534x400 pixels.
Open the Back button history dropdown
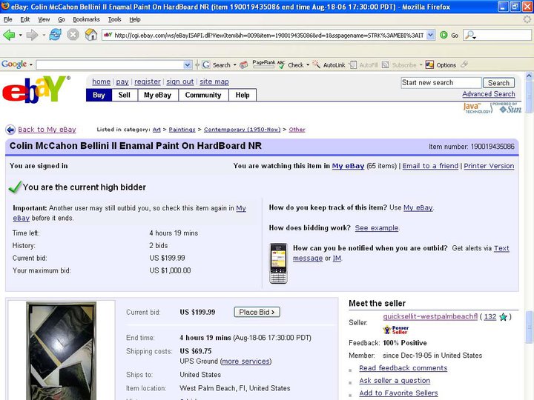[x=21, y=35]
